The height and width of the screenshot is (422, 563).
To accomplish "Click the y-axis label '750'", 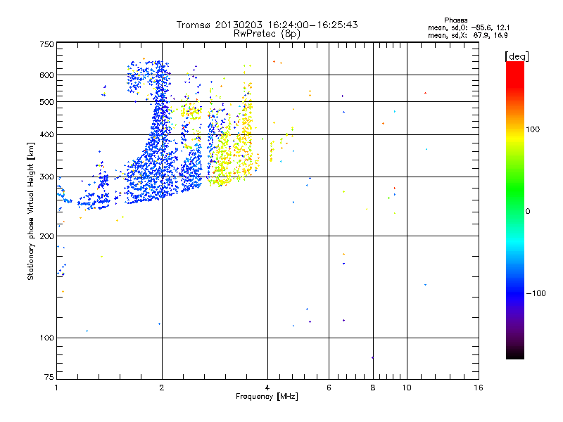I will (47, 44).
